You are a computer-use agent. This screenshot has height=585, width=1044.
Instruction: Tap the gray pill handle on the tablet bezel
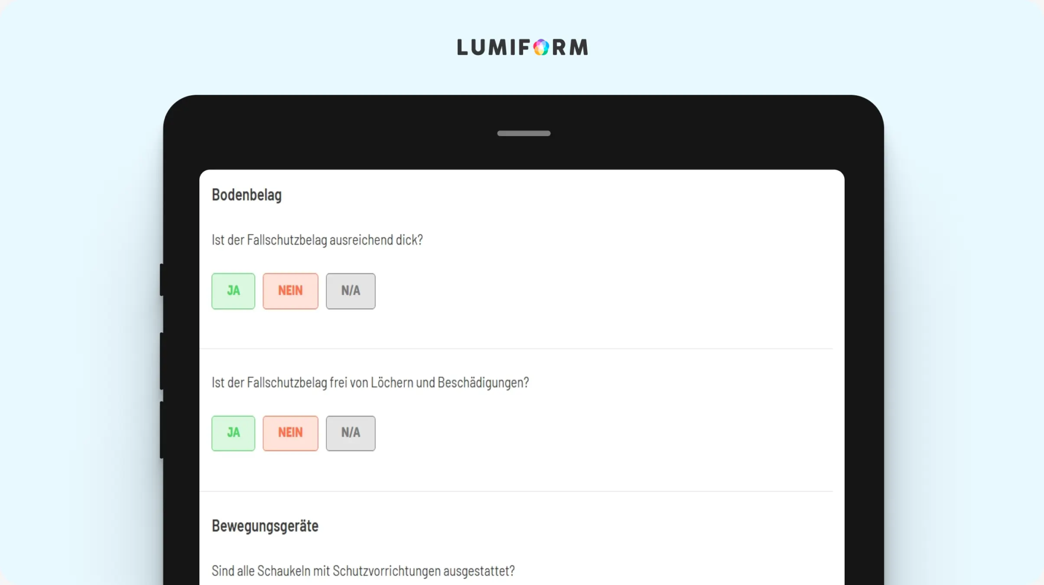click(x=524, y=134)
